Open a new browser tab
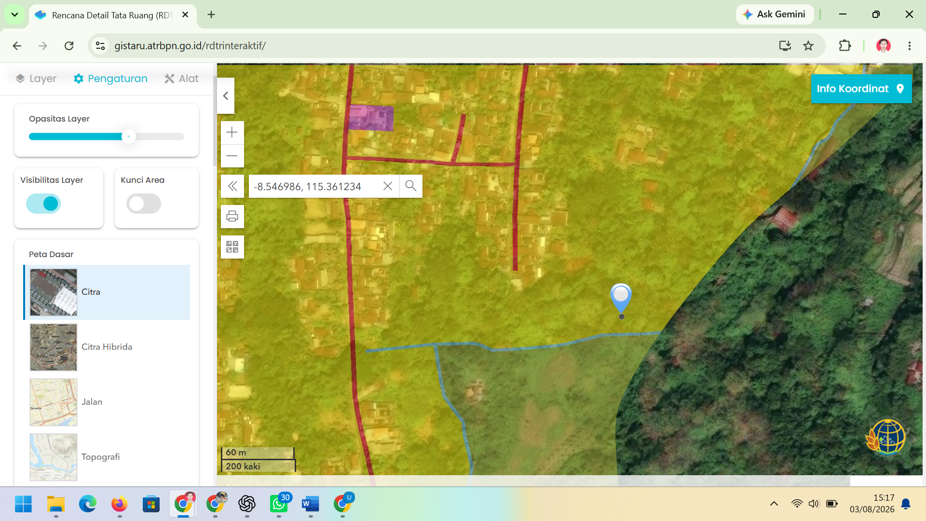The height and width of the screenshot is (521, 926). [x=211, y=14]
